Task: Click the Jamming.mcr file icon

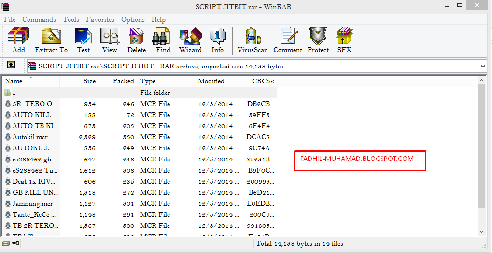Action: [8, 203]
